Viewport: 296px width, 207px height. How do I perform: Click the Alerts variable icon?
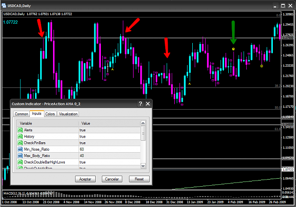[x=20, y=130]
